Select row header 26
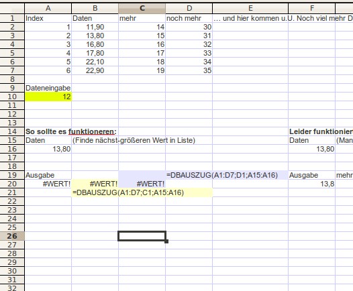Viewport: 353px width, 291px height. [x=12, y=236]
